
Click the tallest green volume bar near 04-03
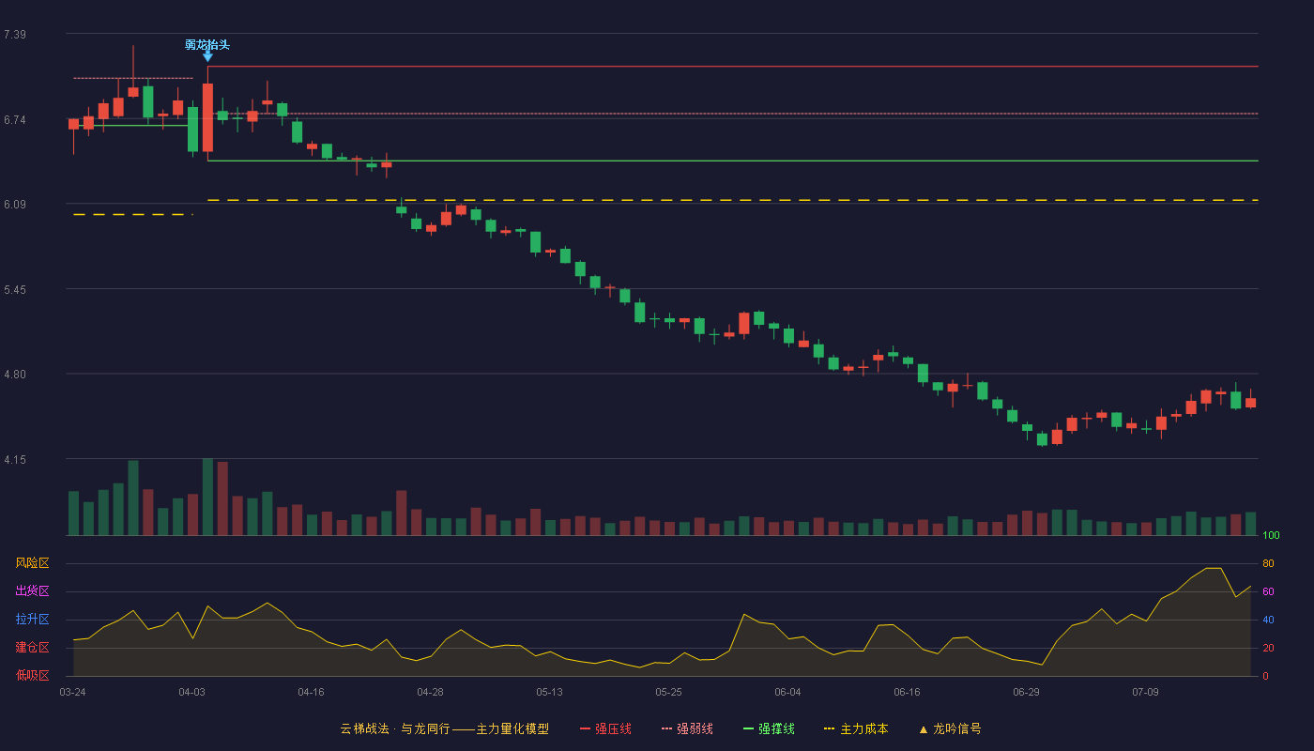coord(207,497)
